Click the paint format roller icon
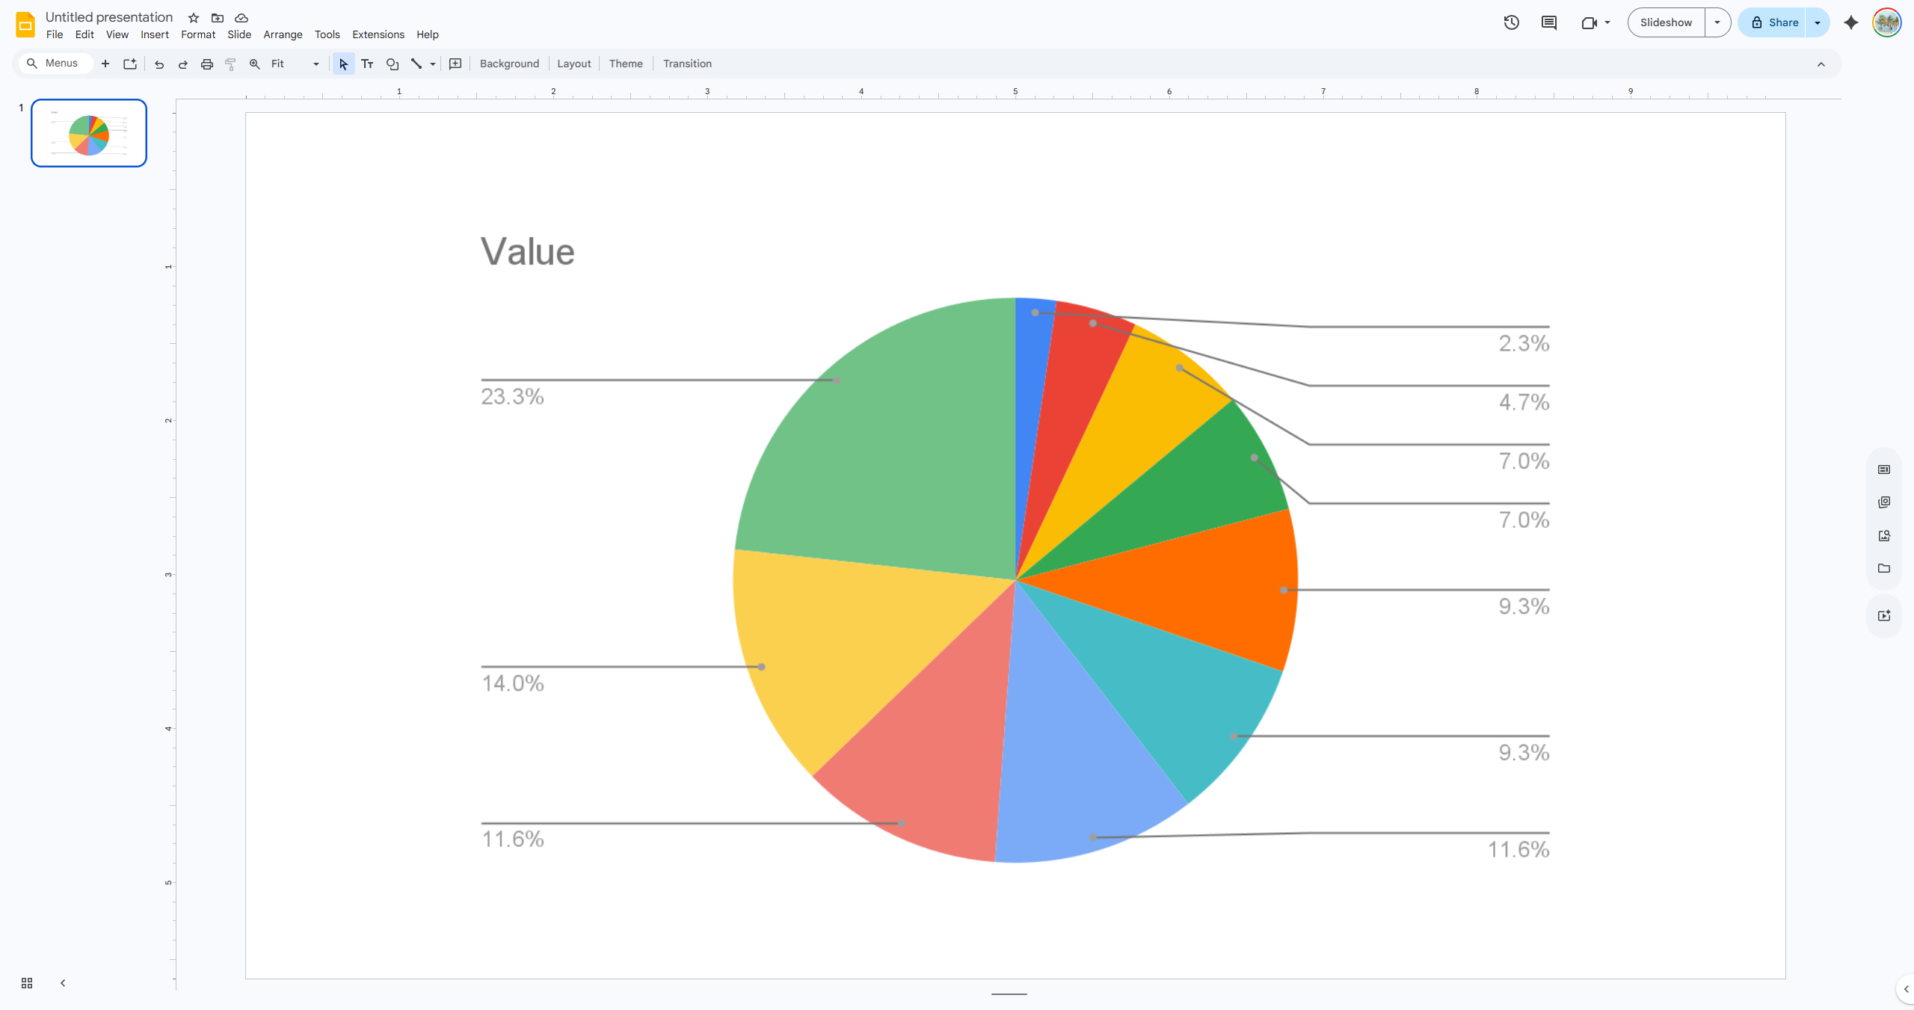 point(230,64)
